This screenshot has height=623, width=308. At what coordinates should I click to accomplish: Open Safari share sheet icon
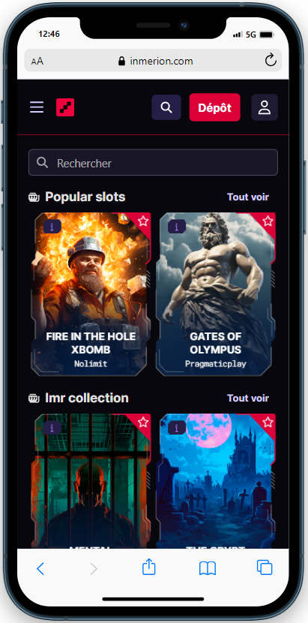149,567
